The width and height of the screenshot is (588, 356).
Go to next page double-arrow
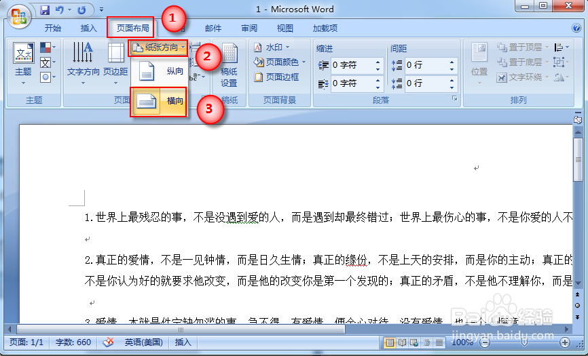[x=578, y=317]
